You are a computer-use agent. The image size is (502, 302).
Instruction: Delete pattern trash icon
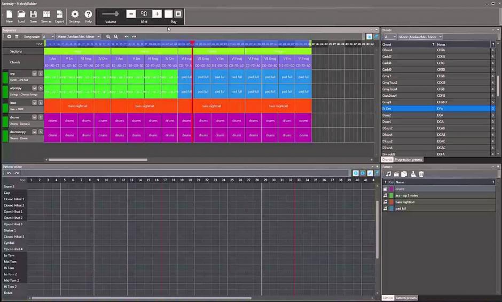coord(421,174)
